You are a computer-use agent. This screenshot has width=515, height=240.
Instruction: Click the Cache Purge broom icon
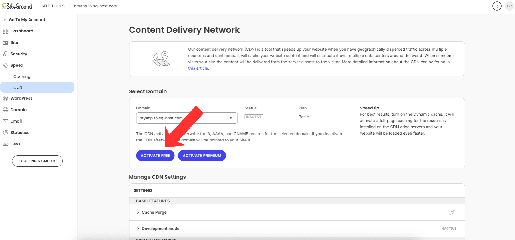point(452,212)
